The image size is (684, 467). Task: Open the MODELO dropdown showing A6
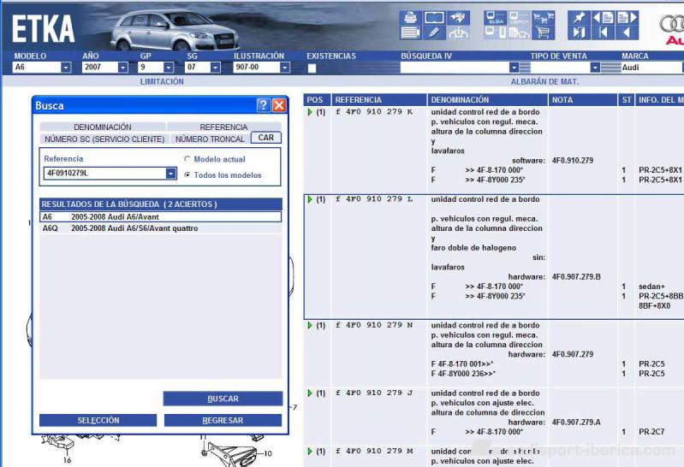tap(66, 68)
